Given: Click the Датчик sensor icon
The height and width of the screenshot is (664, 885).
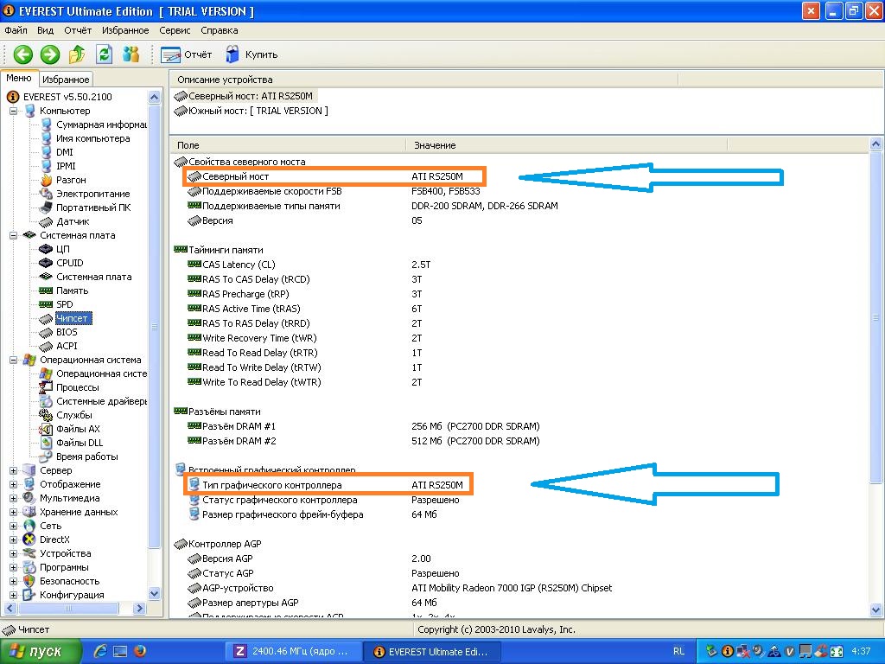Looking at the screenshot, I should click(x=47, y=221).
